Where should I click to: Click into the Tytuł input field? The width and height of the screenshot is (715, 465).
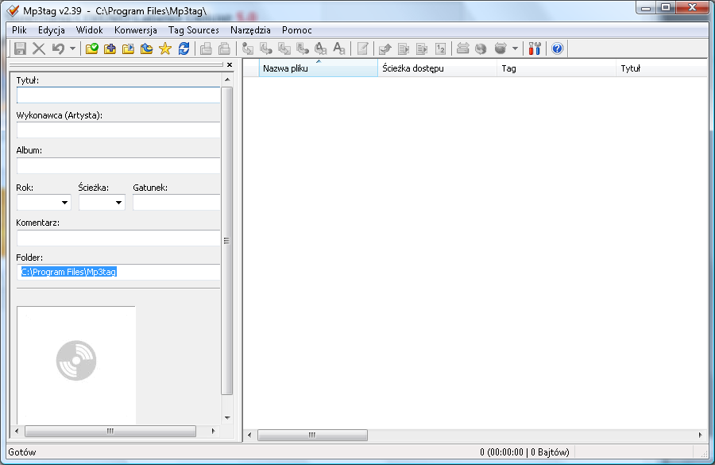(x=118, y=95)
